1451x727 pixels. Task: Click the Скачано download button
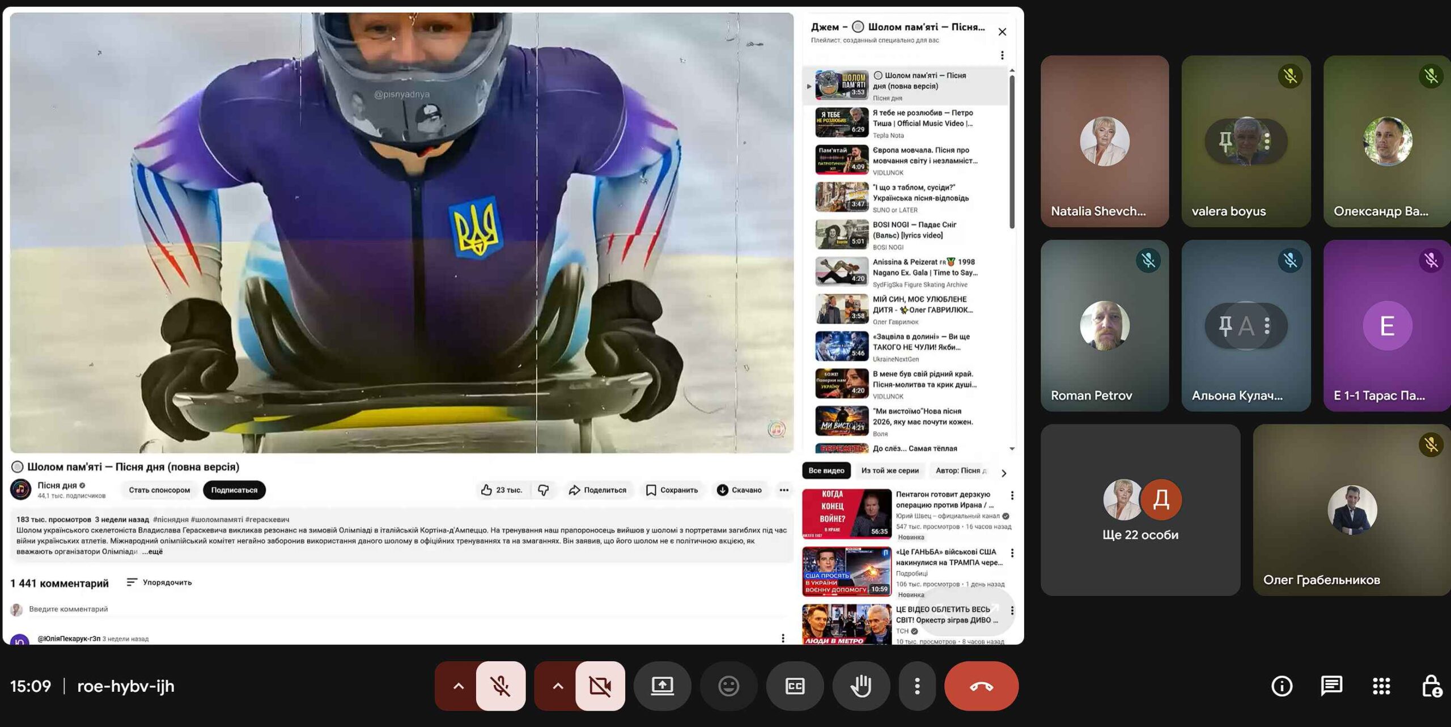739,490
